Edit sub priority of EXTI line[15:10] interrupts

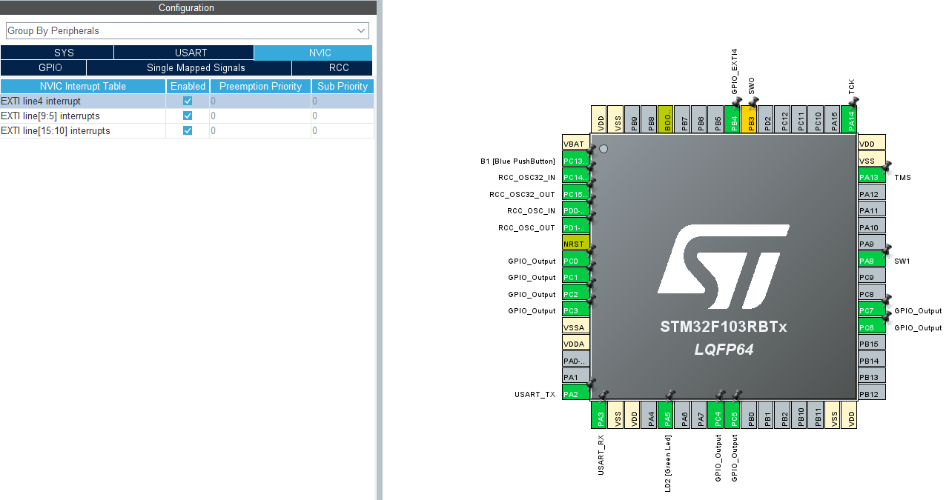click(x=343, y=130)
